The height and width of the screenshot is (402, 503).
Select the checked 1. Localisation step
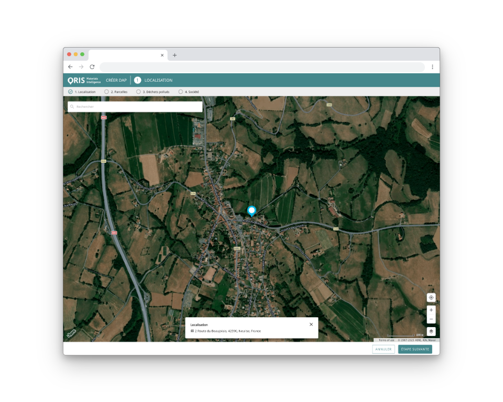tap(70, 92)
